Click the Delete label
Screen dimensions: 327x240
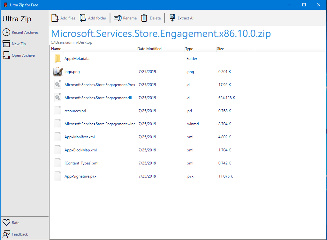pos(156,18)
